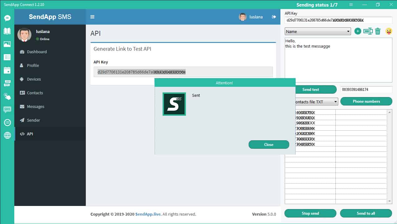Open Dashboard in the sidebar

pyautogui.click(x=37, y=52)
